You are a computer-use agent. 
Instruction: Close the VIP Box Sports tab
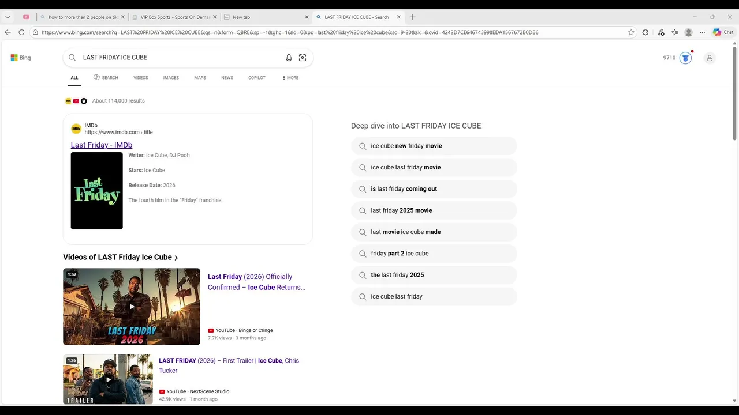click(x=215, y=17)
